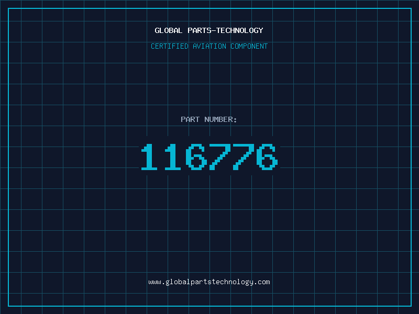
Task: Click the word CERTIFIED in the subtitle
Action: (170, 46)
